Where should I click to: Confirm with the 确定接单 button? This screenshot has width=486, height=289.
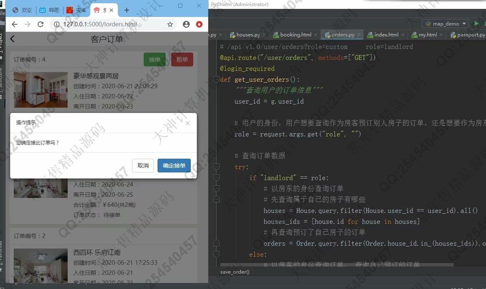(174, 166)
